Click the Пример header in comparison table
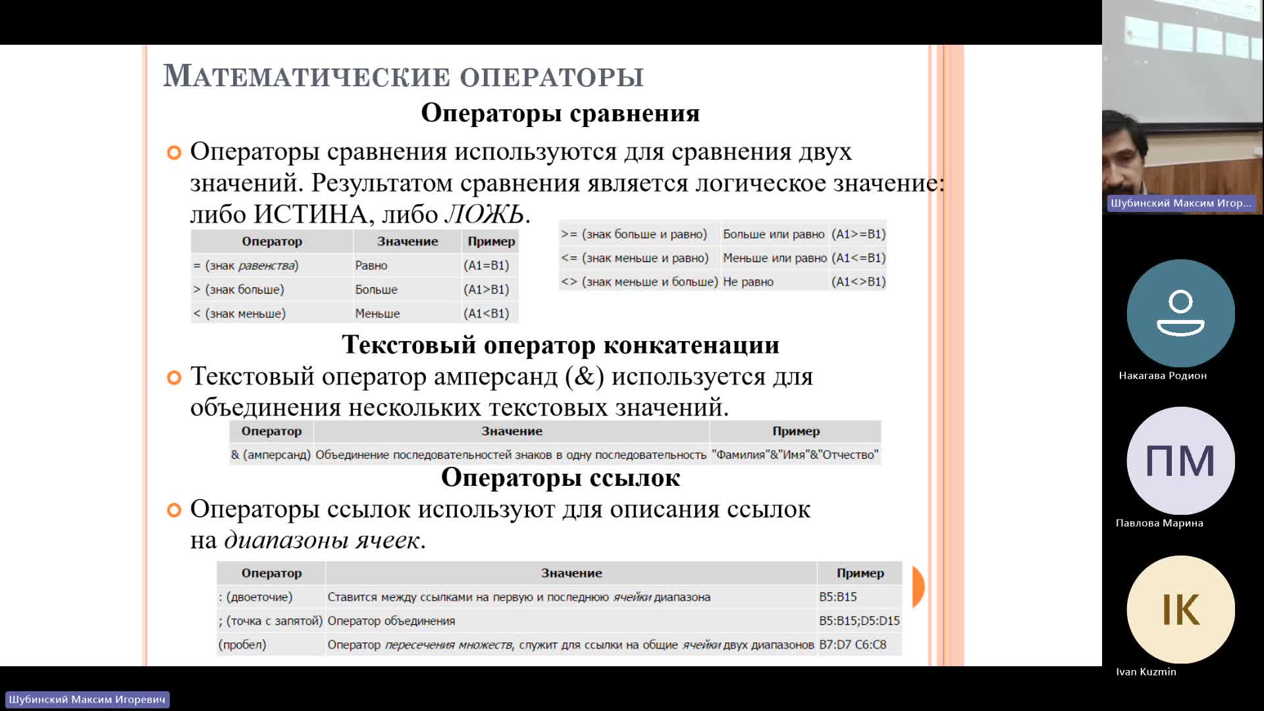 point(491,241)
